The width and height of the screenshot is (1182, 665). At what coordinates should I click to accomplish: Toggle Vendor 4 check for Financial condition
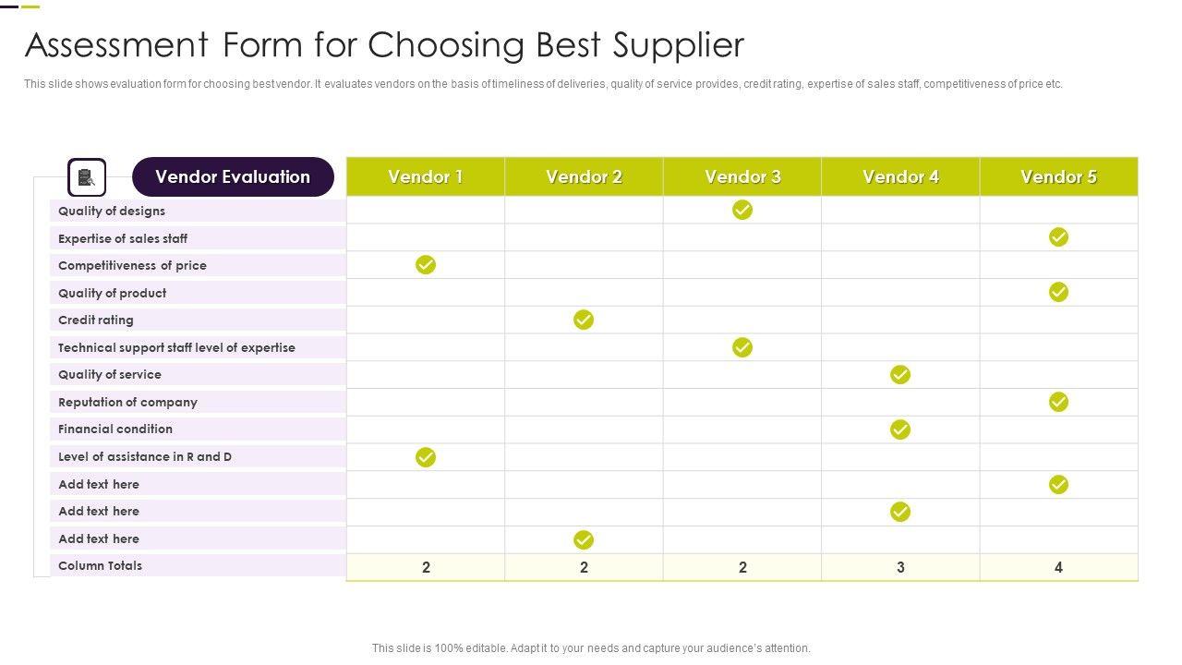900,429
